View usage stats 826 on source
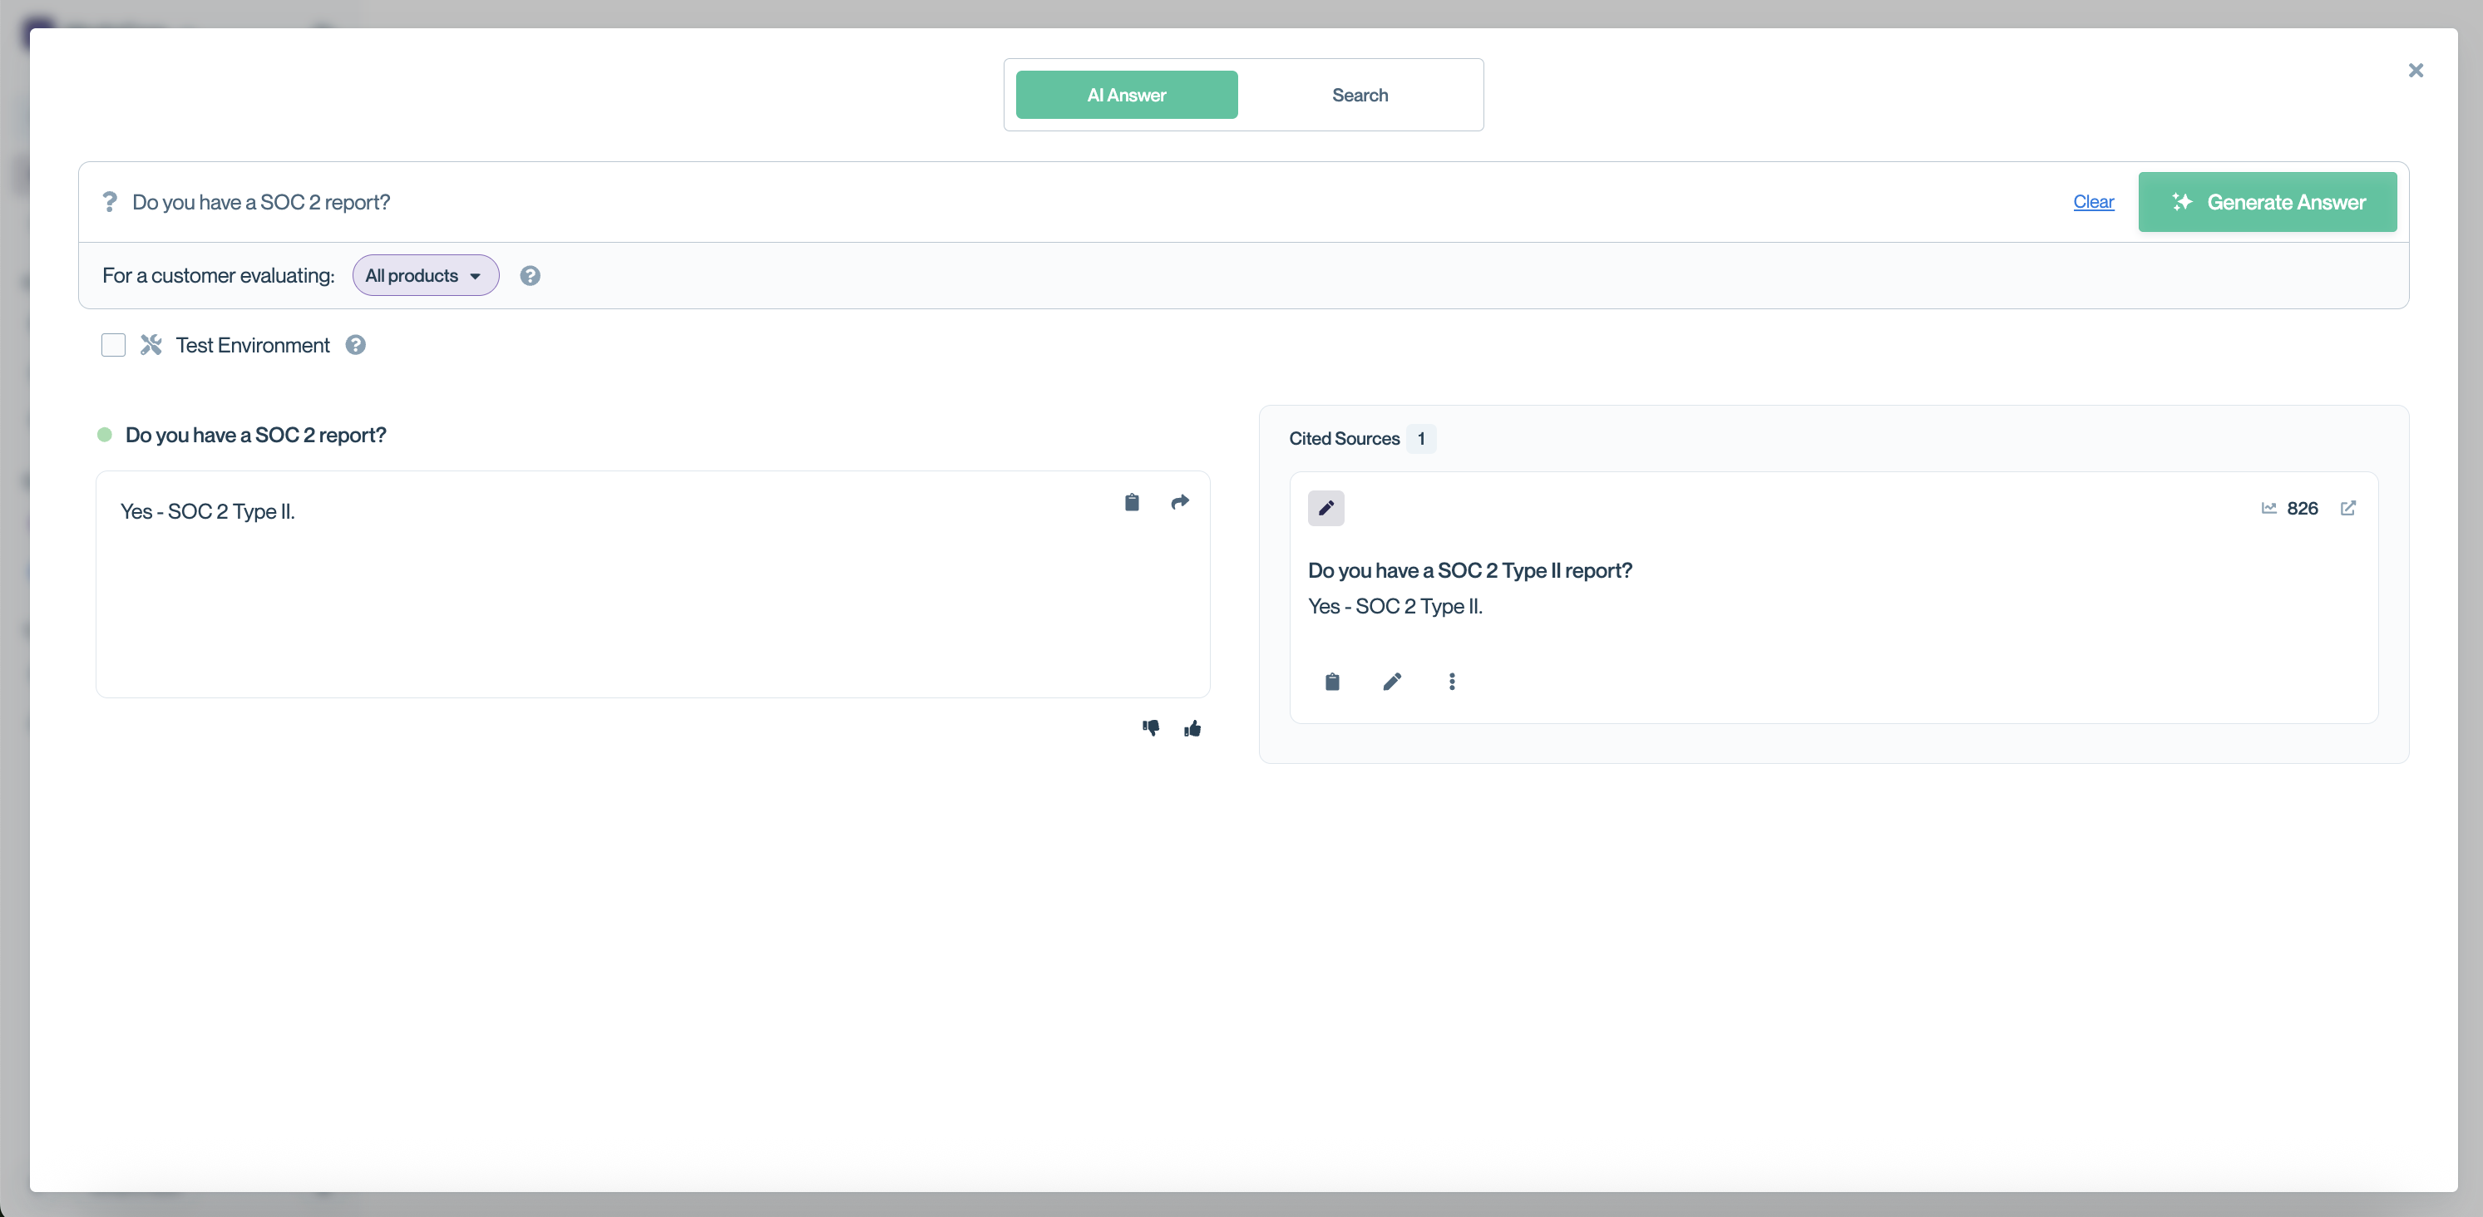Screen dimensions: 2483x1217 pyautogui.click(x=2289, y=508)
